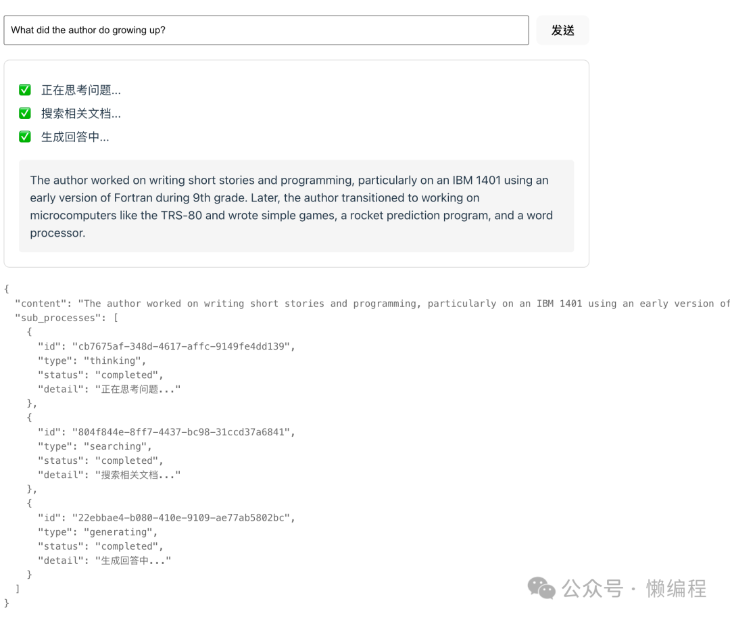Click the id starting with cb7675af

[x=183, y=346]
